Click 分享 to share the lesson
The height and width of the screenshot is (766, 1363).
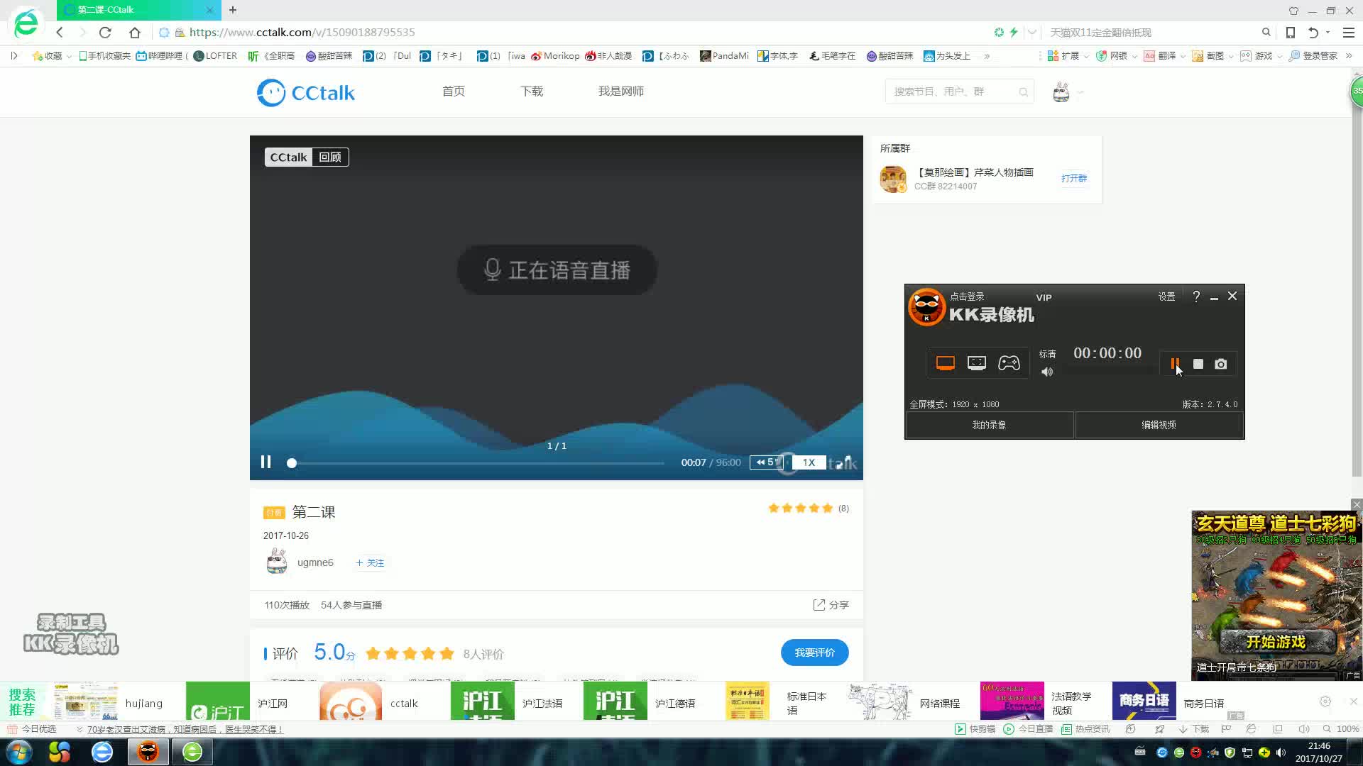pyautogui.click(x=831, y=605)
